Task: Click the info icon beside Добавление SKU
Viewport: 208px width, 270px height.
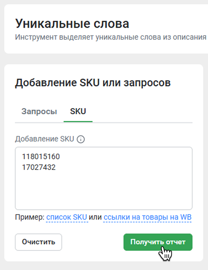Action: click(x=80, y=139)
